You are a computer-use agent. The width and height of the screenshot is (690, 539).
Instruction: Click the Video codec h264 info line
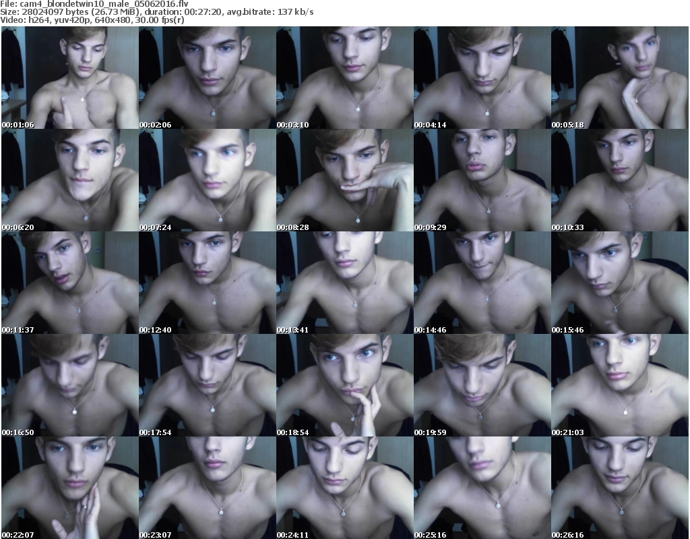coord(92,20)
